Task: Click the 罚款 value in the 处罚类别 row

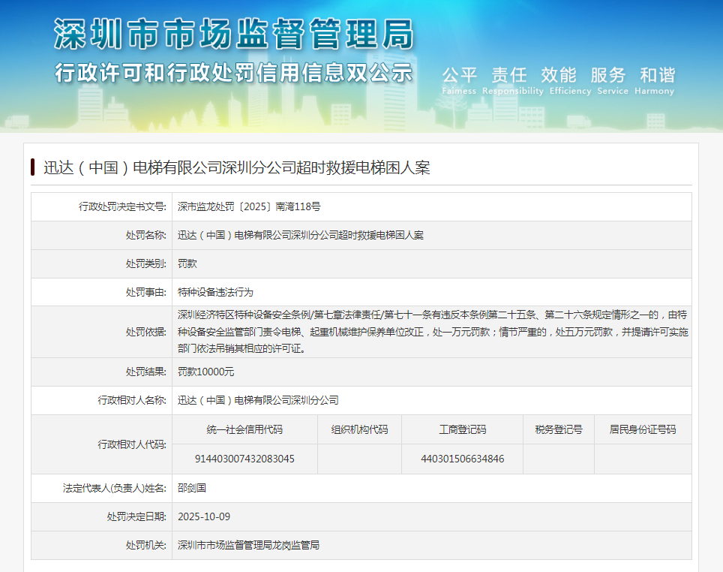Action: coord(187,263)
